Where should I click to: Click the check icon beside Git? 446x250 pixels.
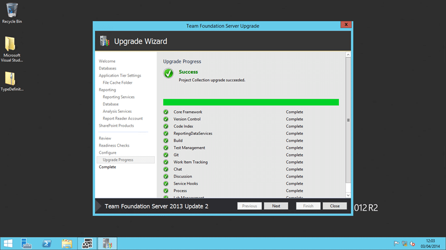(166, 155)
